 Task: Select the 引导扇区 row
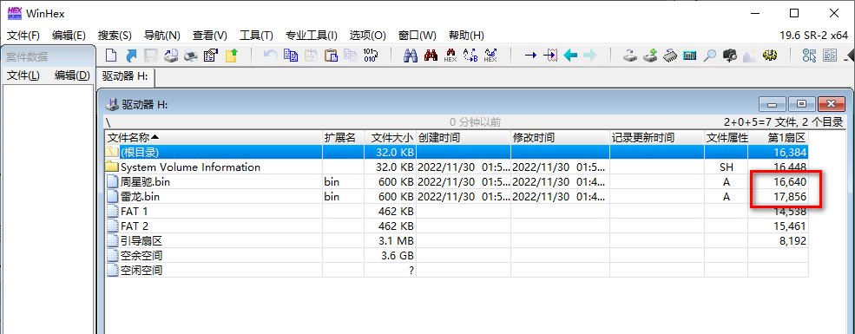(x=457, y=240)
